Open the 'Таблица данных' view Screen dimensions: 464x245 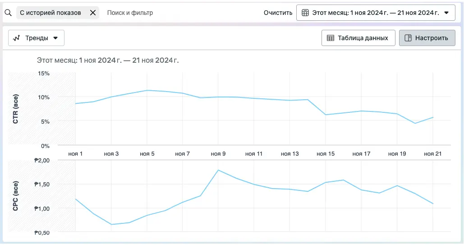tap(358, 38)
